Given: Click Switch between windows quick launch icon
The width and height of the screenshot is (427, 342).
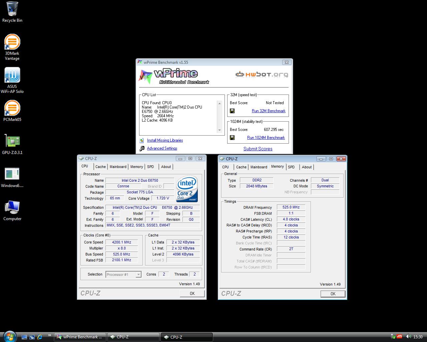Looking at the screenshot, I should click(x=32, y=337).
